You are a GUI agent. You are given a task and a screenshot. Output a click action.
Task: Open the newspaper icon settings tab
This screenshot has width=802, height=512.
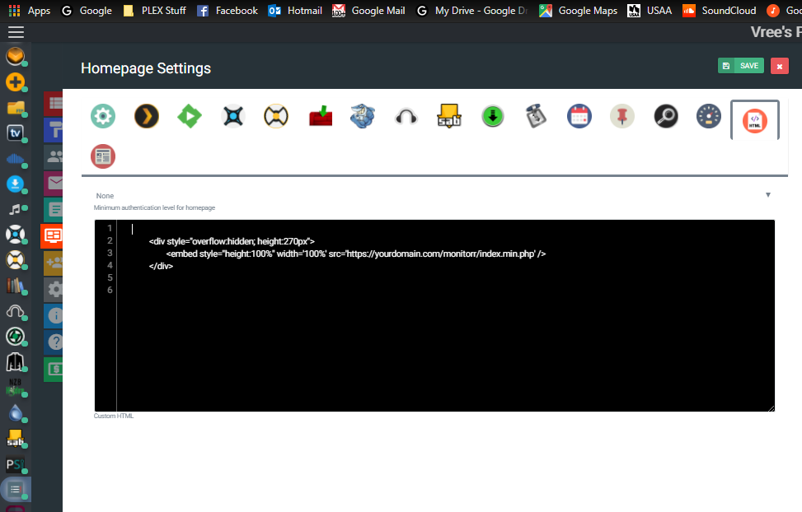coord(102,156)
